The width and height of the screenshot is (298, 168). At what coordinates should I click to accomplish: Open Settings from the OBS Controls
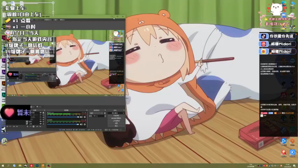tap(116, 123)
